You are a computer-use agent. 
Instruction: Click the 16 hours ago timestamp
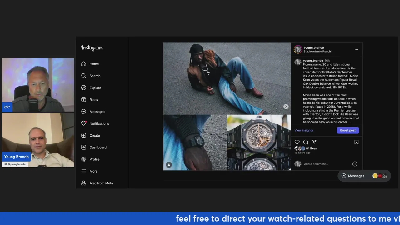pos(302,153)
